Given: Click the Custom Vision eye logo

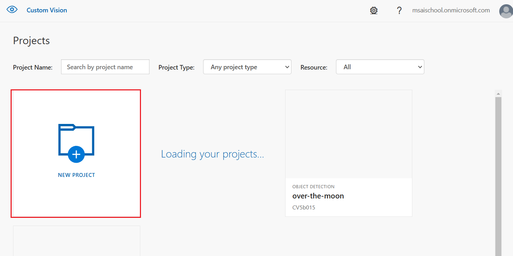Looking at the screenshot, I should coord(12,10).
